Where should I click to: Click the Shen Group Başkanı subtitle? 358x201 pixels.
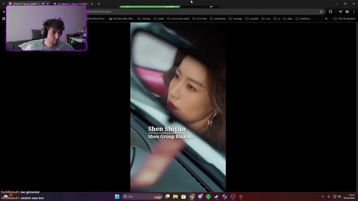[x=171, y=137]
